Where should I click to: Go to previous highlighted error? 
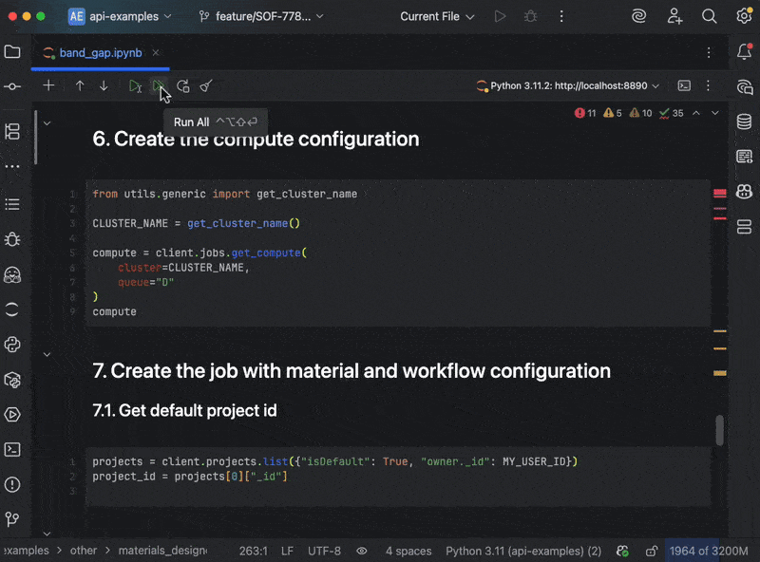tap(696, 113)
